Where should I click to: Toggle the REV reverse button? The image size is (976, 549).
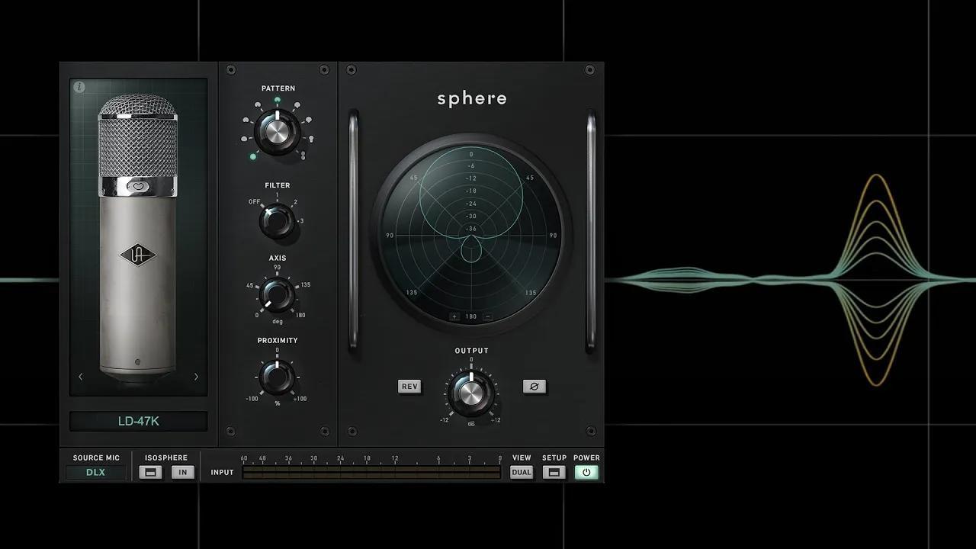coord(409,387)
